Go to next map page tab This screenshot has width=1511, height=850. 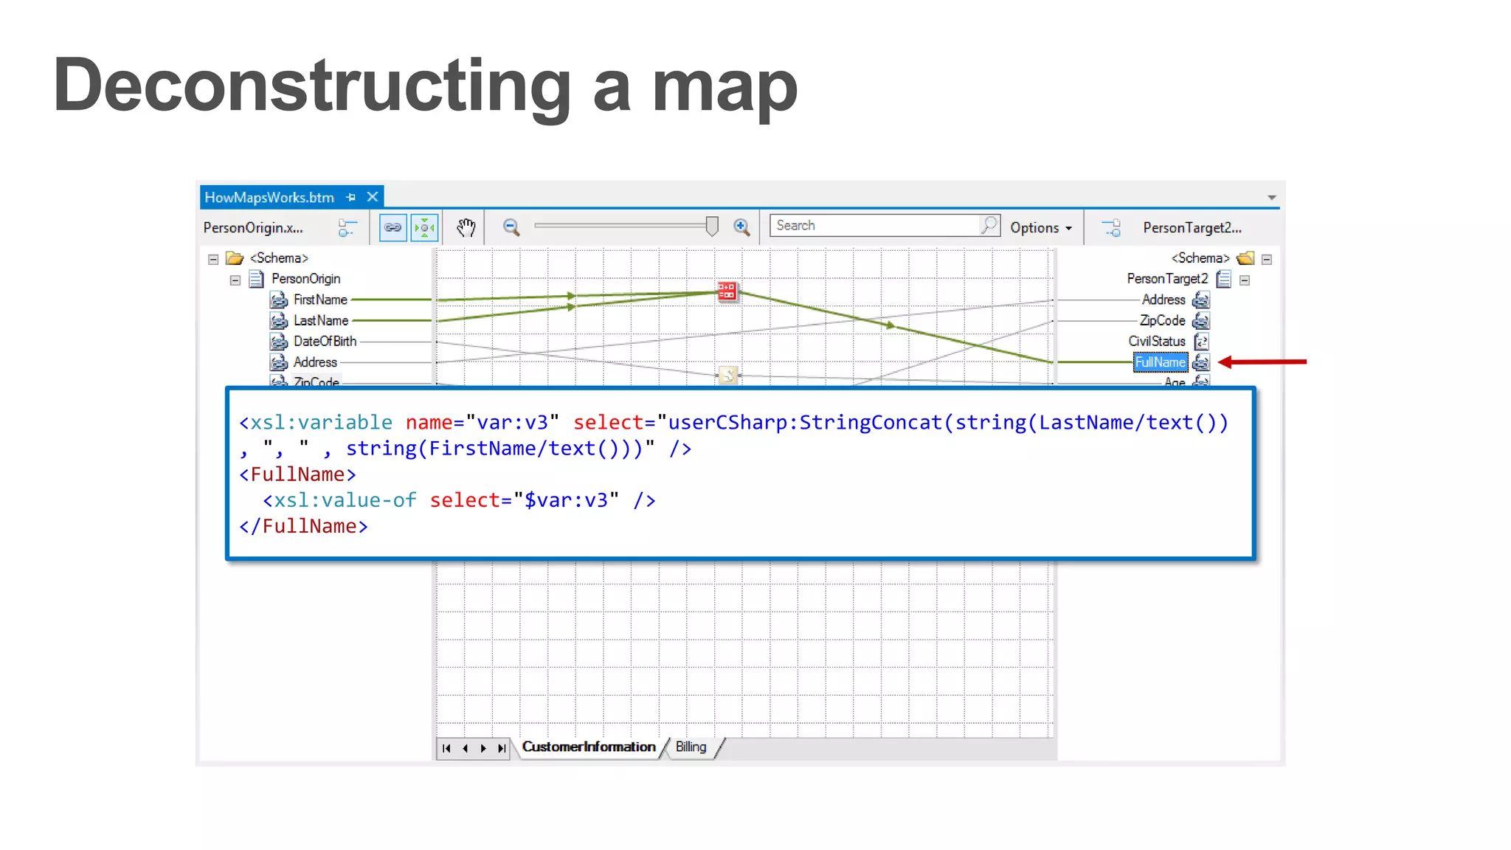[483, 748]
